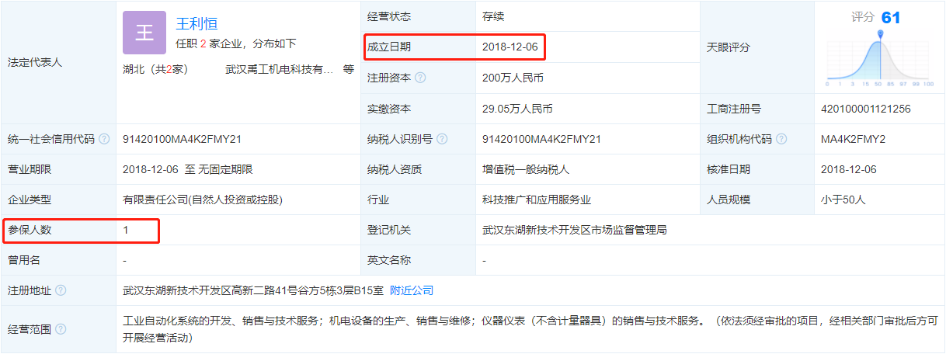Click the 纳税人资质 label
The width and height of the screenshot is (946, 354).
point(395,169)
